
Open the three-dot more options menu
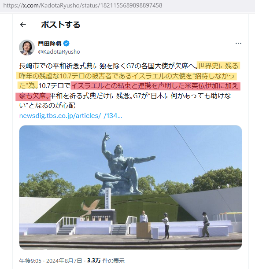[238, 44]
